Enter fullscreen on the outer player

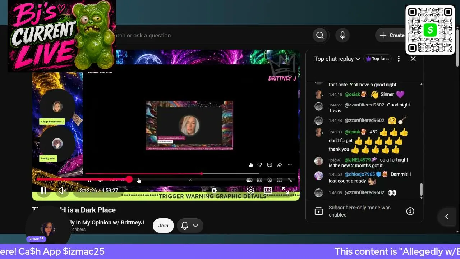tap(285, 191)
